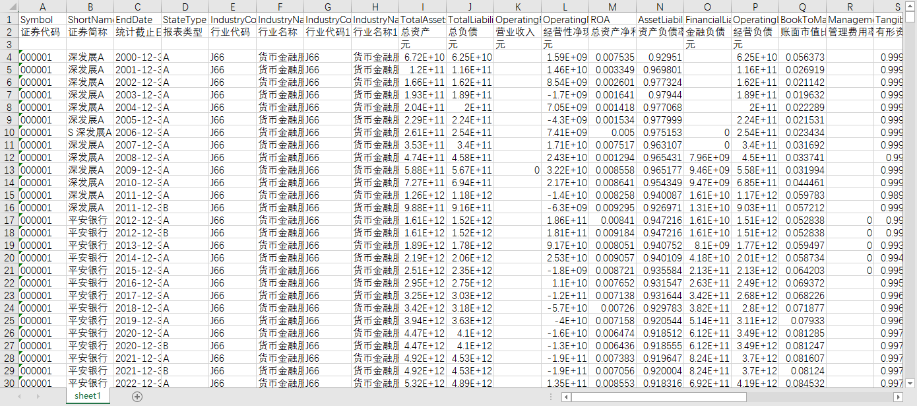Image resolution: width=917 pixels, height=406 pixels.
Task: Select column K header
Action: 517,7
